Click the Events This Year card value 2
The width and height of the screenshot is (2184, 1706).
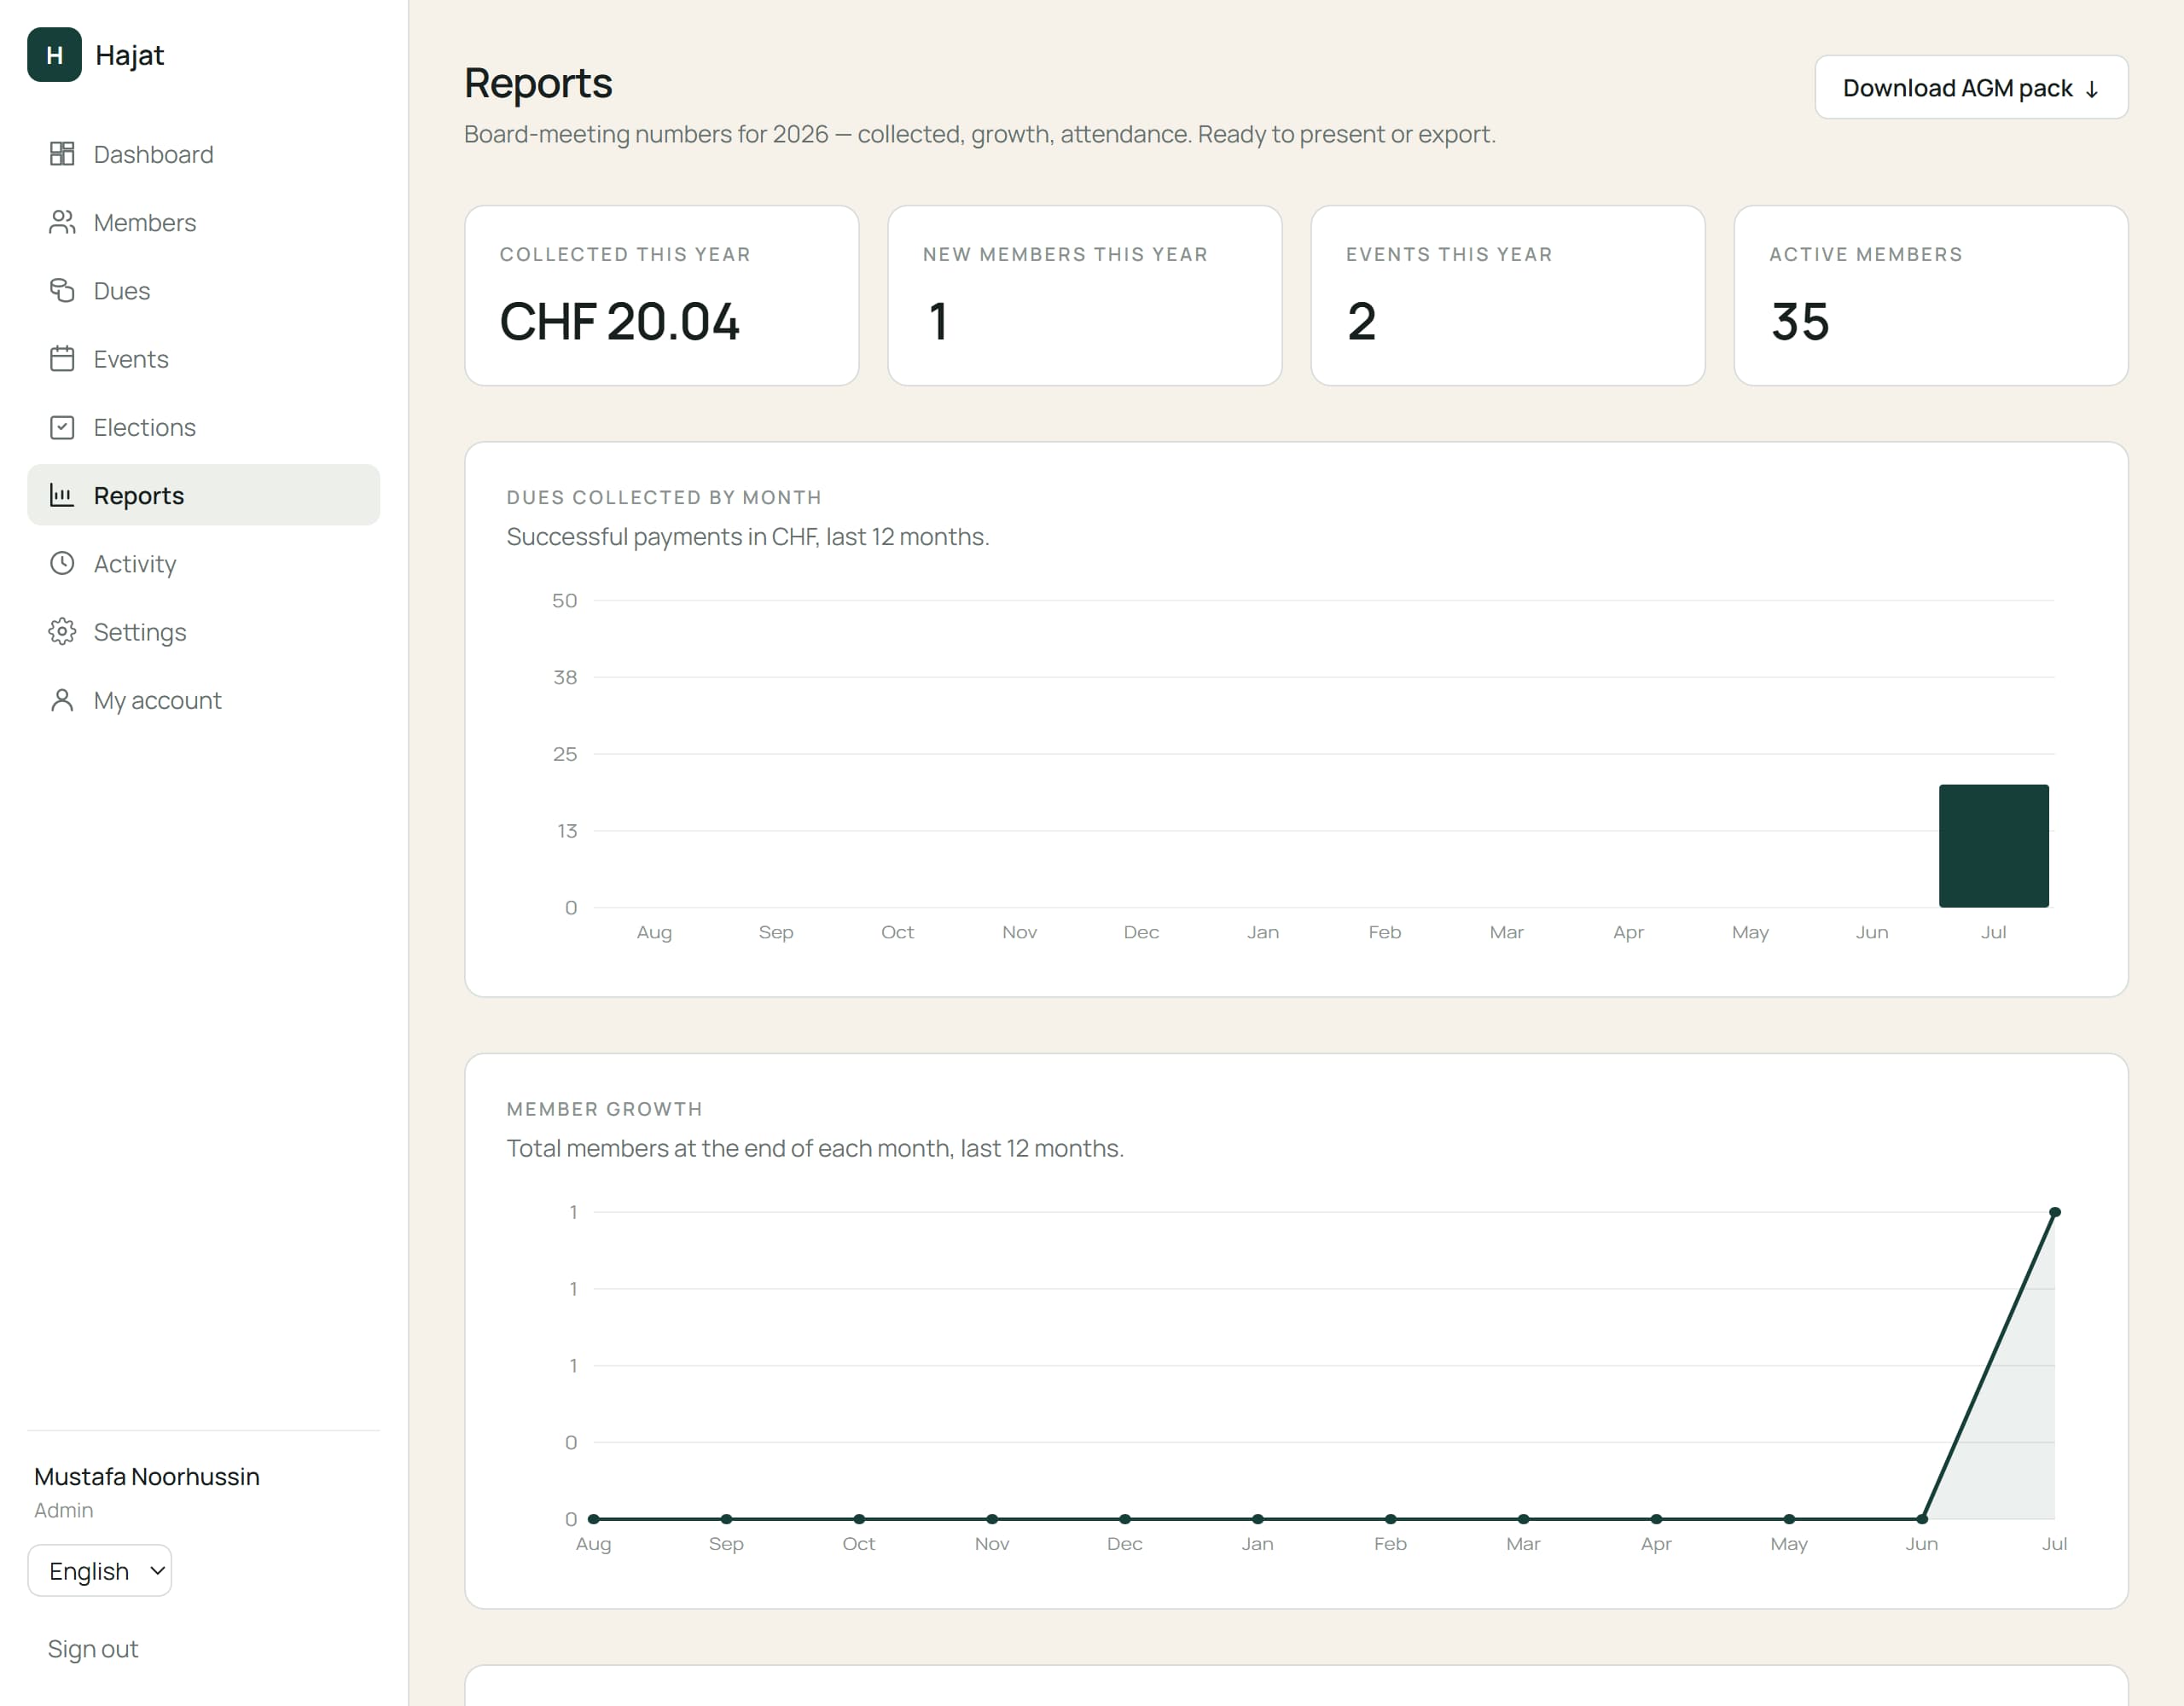coord(1361,322)
